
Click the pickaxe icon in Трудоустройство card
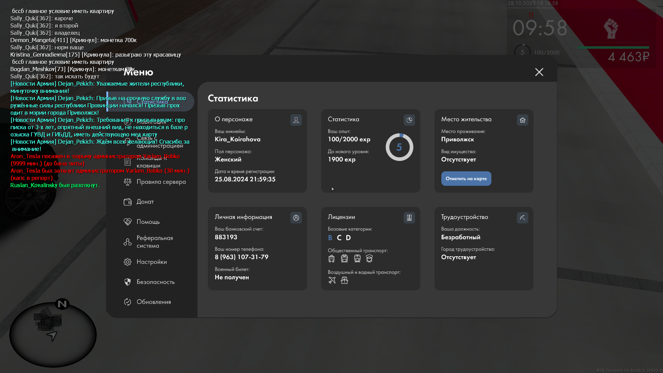pos(522,218)
